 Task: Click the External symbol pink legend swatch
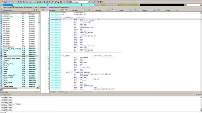pyautogui.click(x=48, y=8)
